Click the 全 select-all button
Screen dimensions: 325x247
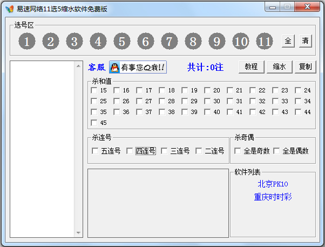click(x=288, y=41)
